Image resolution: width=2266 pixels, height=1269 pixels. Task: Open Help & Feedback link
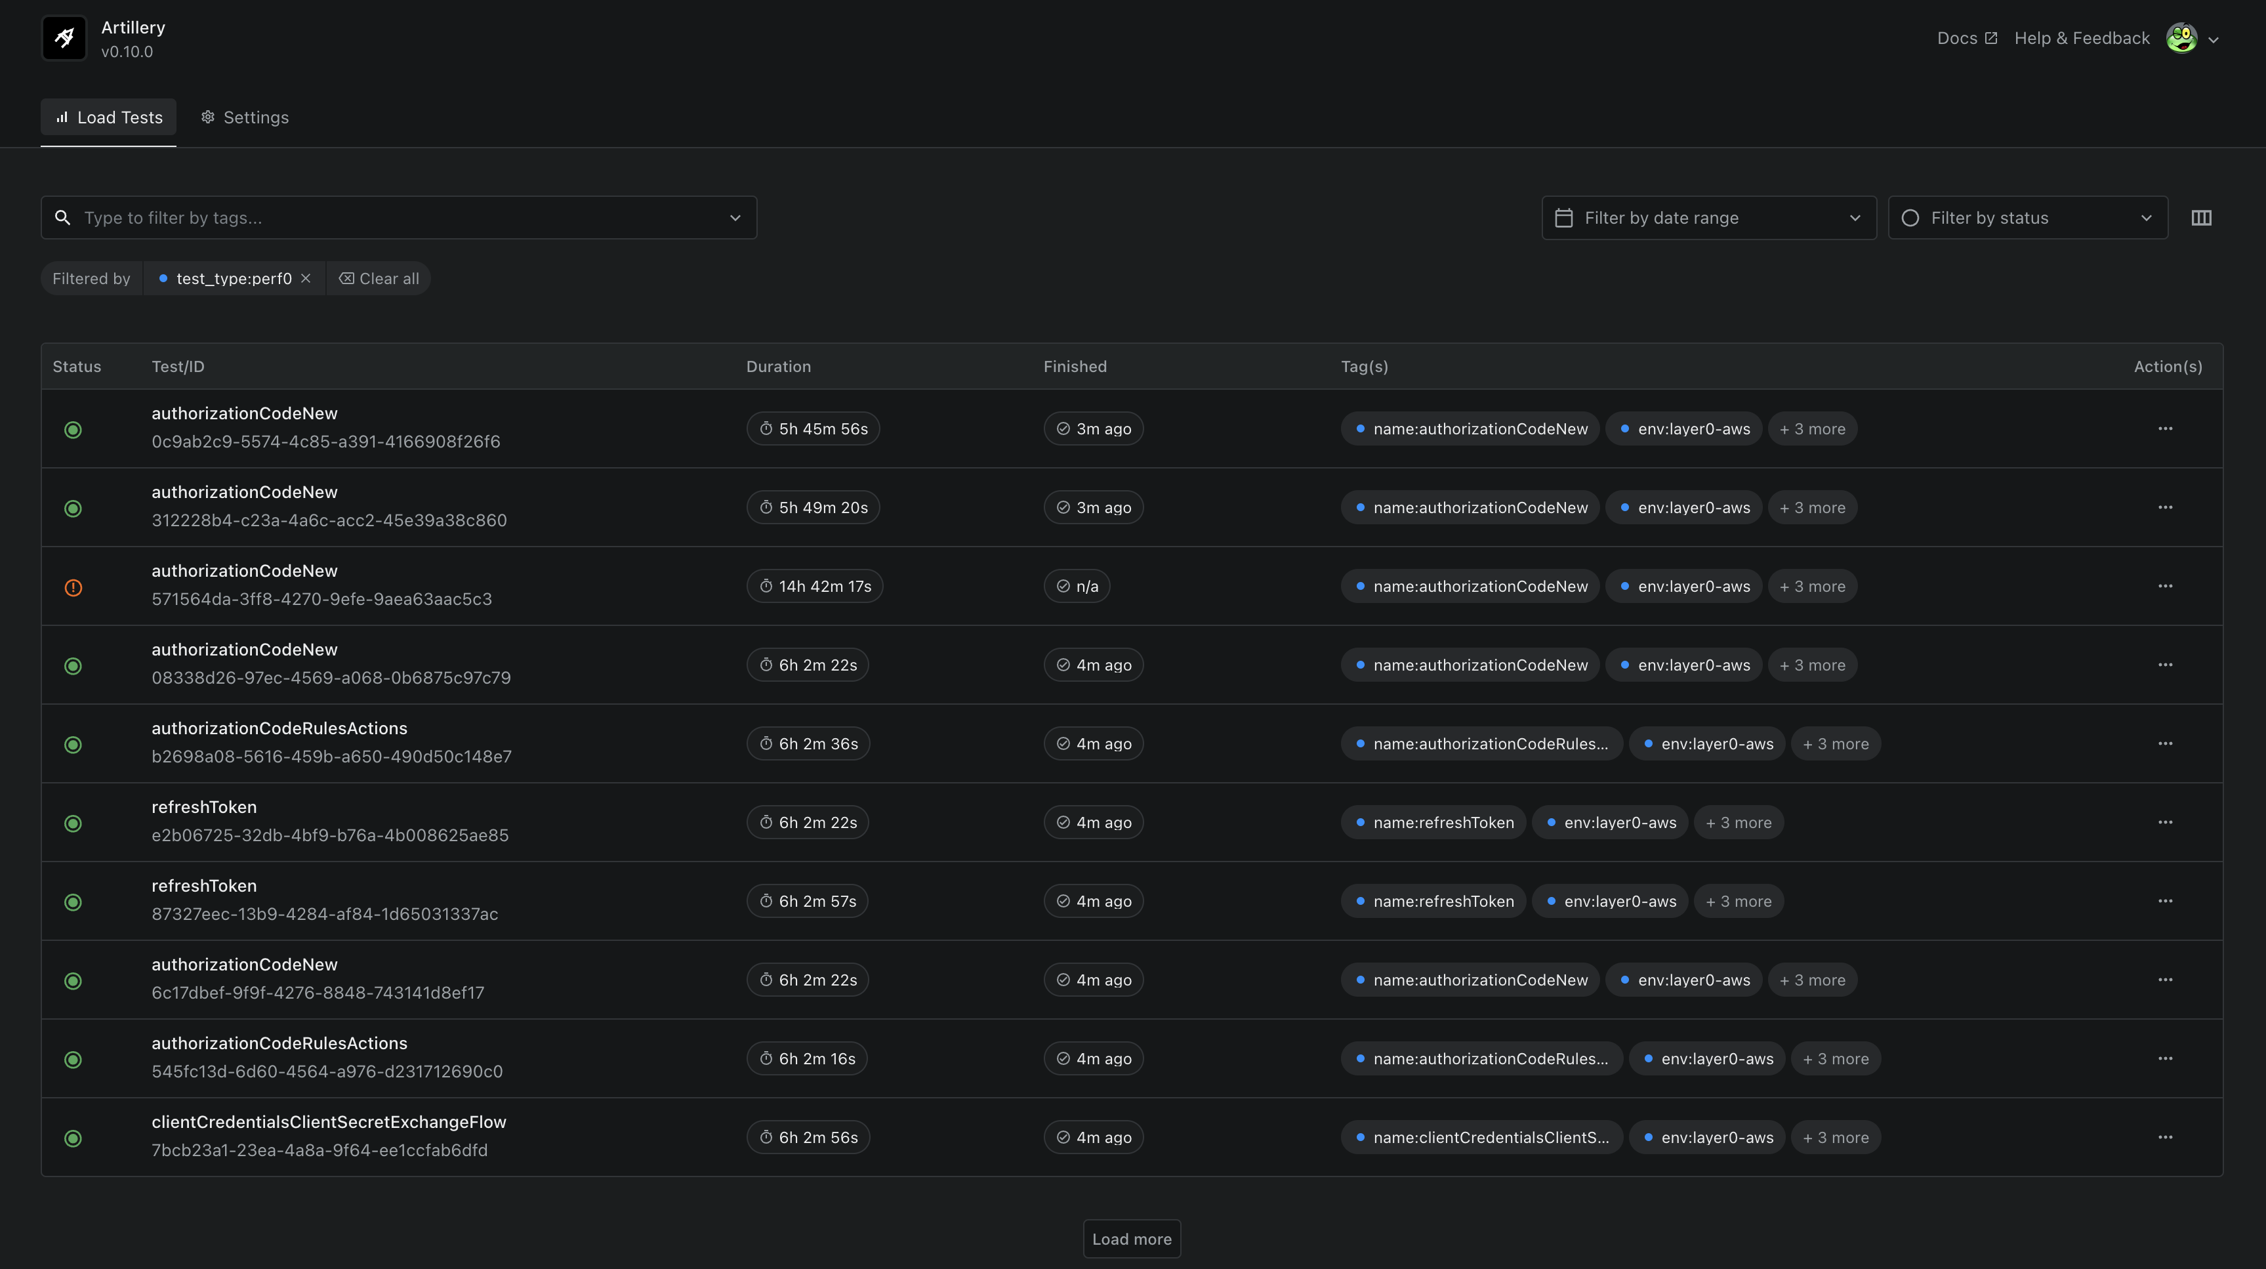coord(2081,38)
